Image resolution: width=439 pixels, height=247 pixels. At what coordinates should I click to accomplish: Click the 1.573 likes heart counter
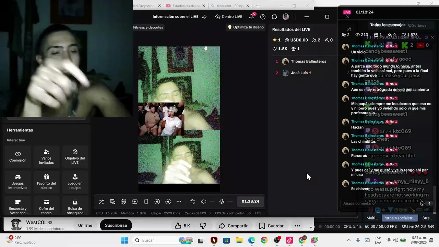click(x=410, y=35)
